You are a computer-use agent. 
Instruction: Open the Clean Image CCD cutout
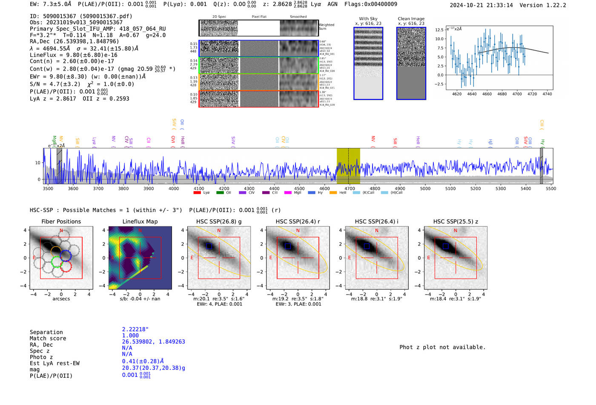coord(411,63)
